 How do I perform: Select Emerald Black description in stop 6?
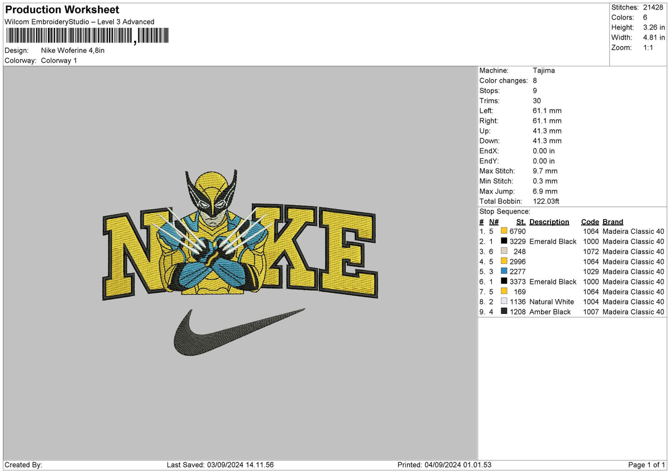pos(553,281)
